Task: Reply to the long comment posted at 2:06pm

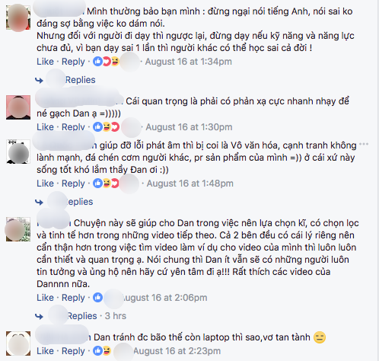Action: pyautogui.click(x=73, y=297)
